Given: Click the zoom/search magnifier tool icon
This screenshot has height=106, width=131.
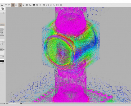Looking at the screenshot, I should pyautogui.click(x=2, y=5).
